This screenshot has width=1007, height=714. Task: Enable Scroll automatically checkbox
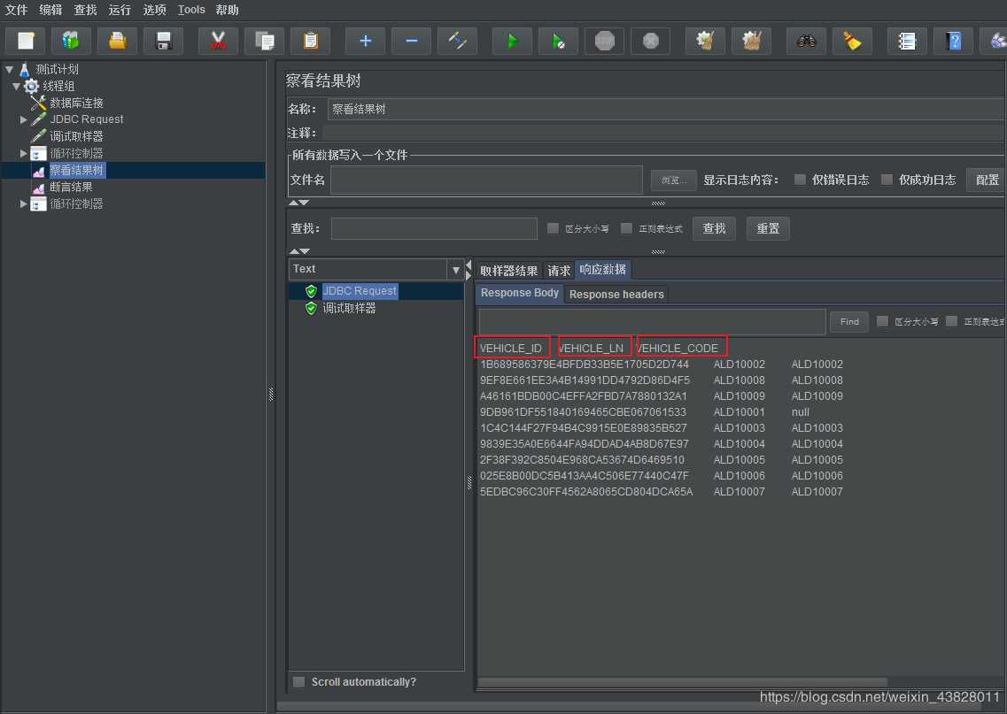(298, 681)
